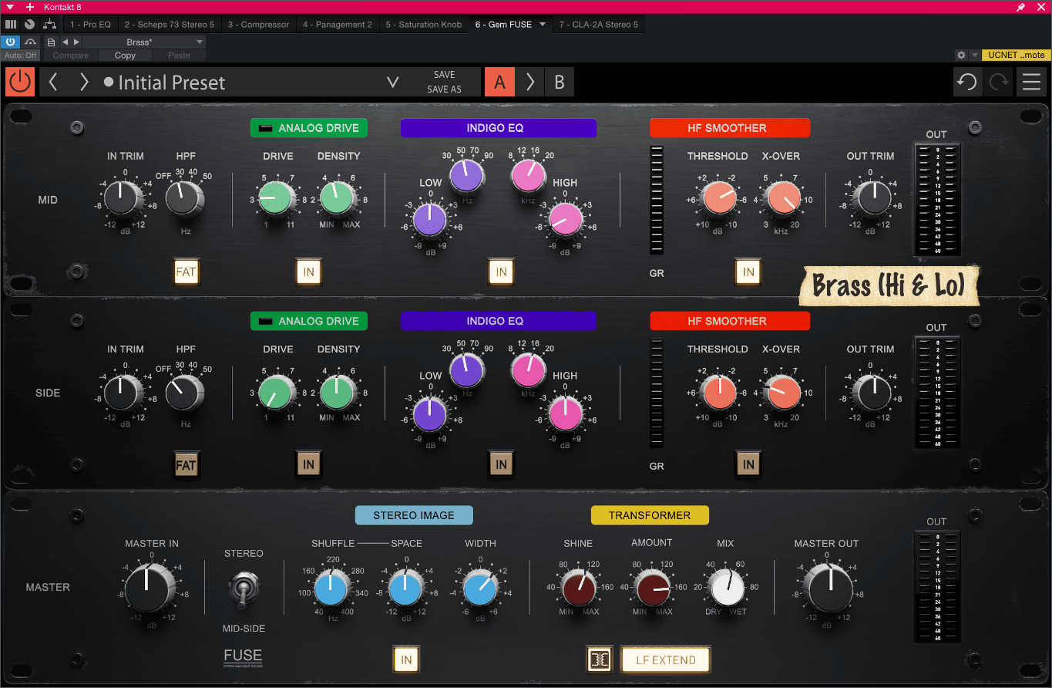Switch to the 3 - Compressor tab
The height and width of the screenshot is (688, 1052).
coord(258,25)
